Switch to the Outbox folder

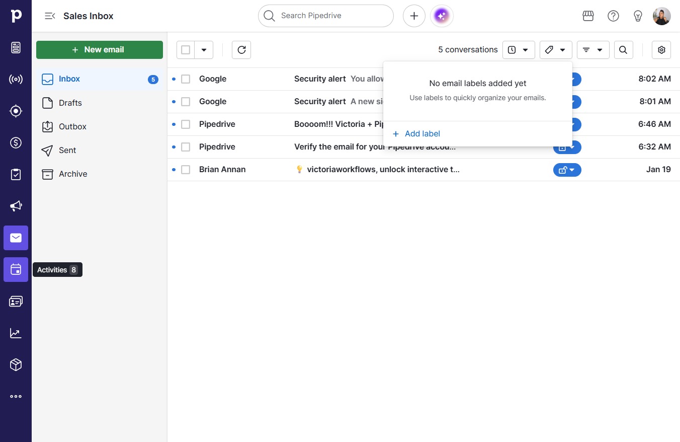coord(100,126)
